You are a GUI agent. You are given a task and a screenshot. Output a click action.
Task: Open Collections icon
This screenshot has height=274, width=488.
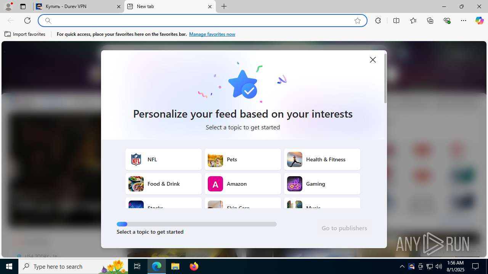430,21
